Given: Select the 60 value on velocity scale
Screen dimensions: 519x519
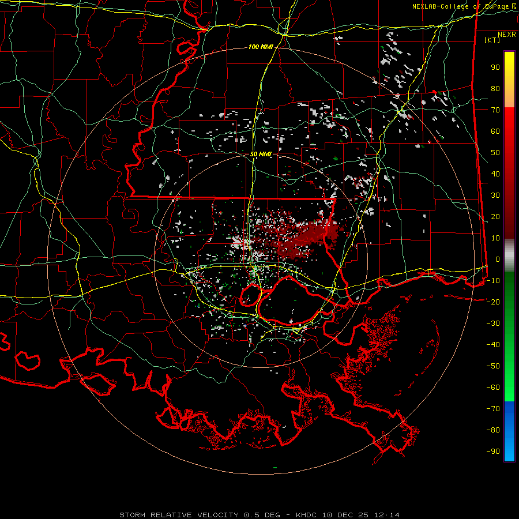Looking at the screenshot, I should 495,131.
